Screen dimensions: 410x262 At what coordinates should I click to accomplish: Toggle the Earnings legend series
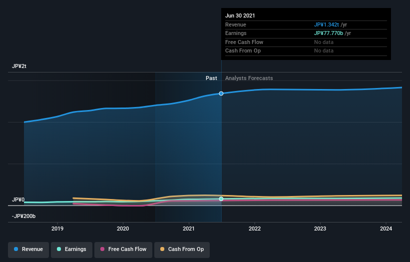71,249
